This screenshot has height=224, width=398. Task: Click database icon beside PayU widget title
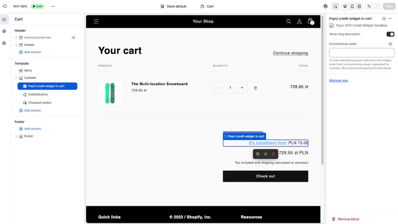(x=384, y=18)
